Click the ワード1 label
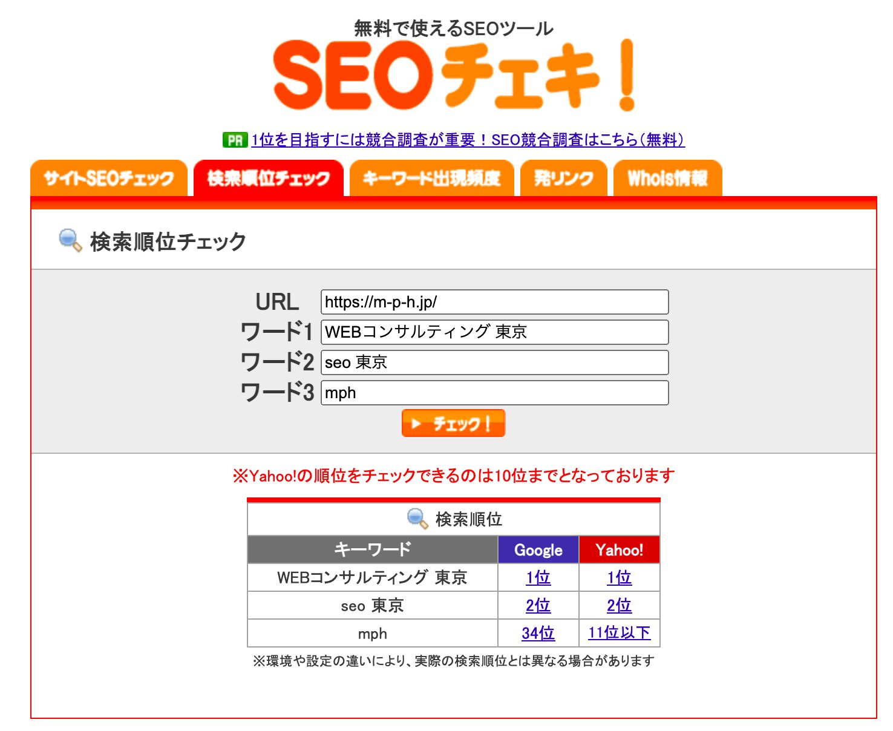 point(277,332)
